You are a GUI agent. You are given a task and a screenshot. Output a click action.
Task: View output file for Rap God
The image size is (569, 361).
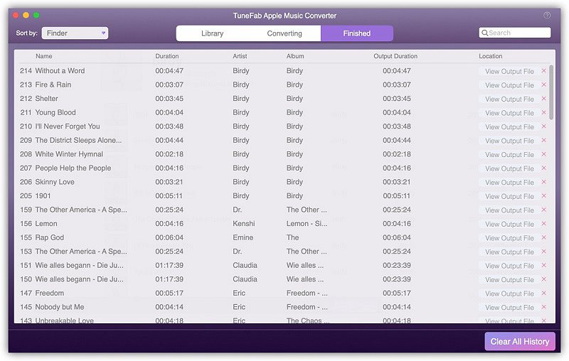click(x=509, y=238)
